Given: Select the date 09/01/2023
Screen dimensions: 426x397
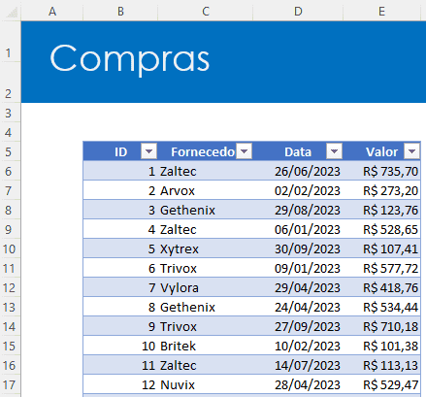Looking at the screenshot, I should (x=298, y=268).
